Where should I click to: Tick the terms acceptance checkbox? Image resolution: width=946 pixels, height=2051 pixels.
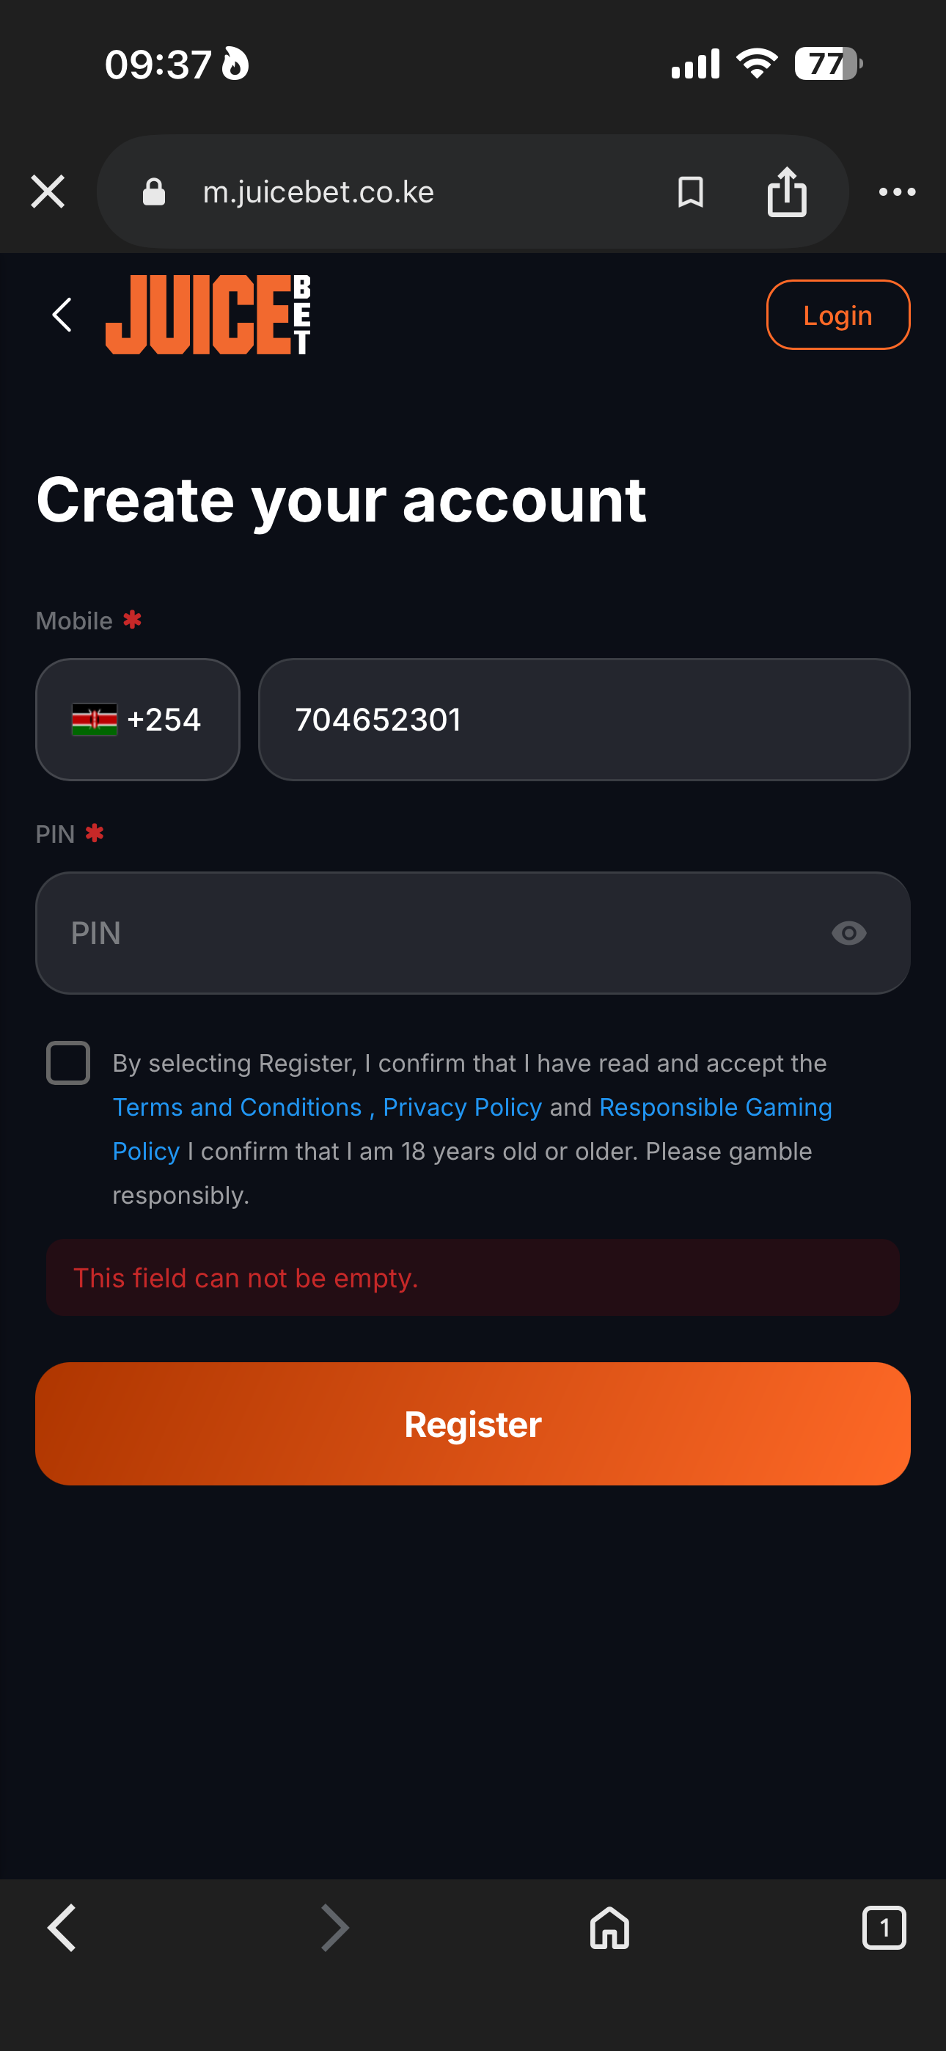68,1063
